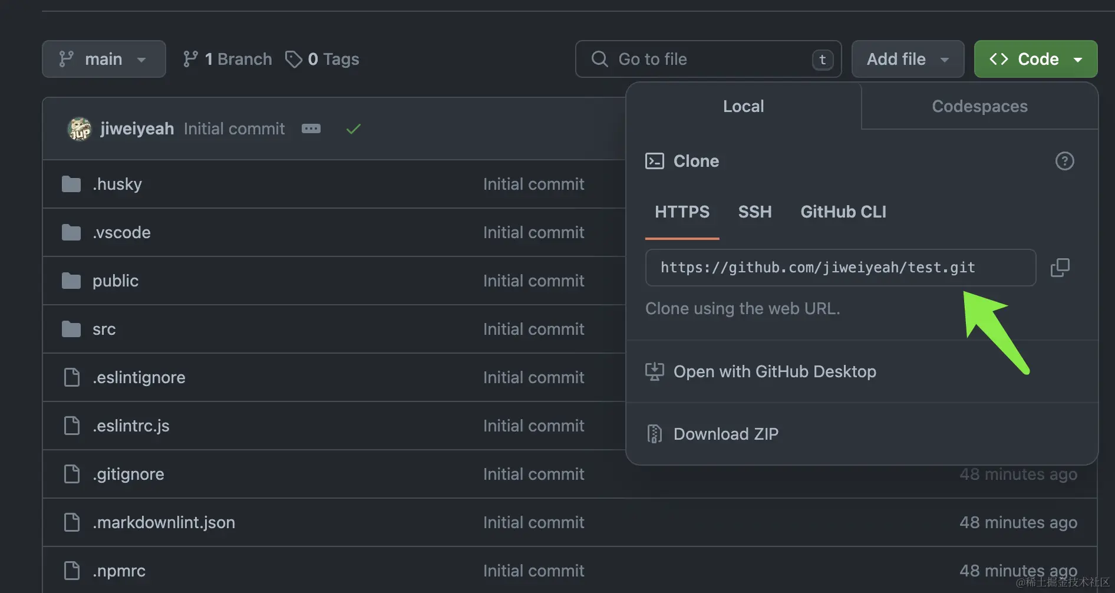Open Initial commit message in public row
This screenshot has height=593, width=1115.
click(533, 281)
